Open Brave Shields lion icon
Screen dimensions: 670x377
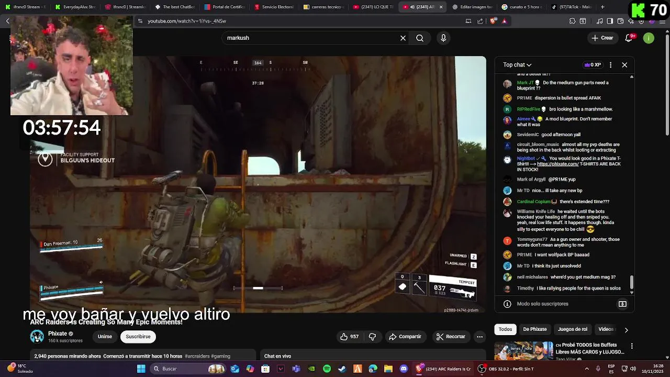(x=493, y=21)
